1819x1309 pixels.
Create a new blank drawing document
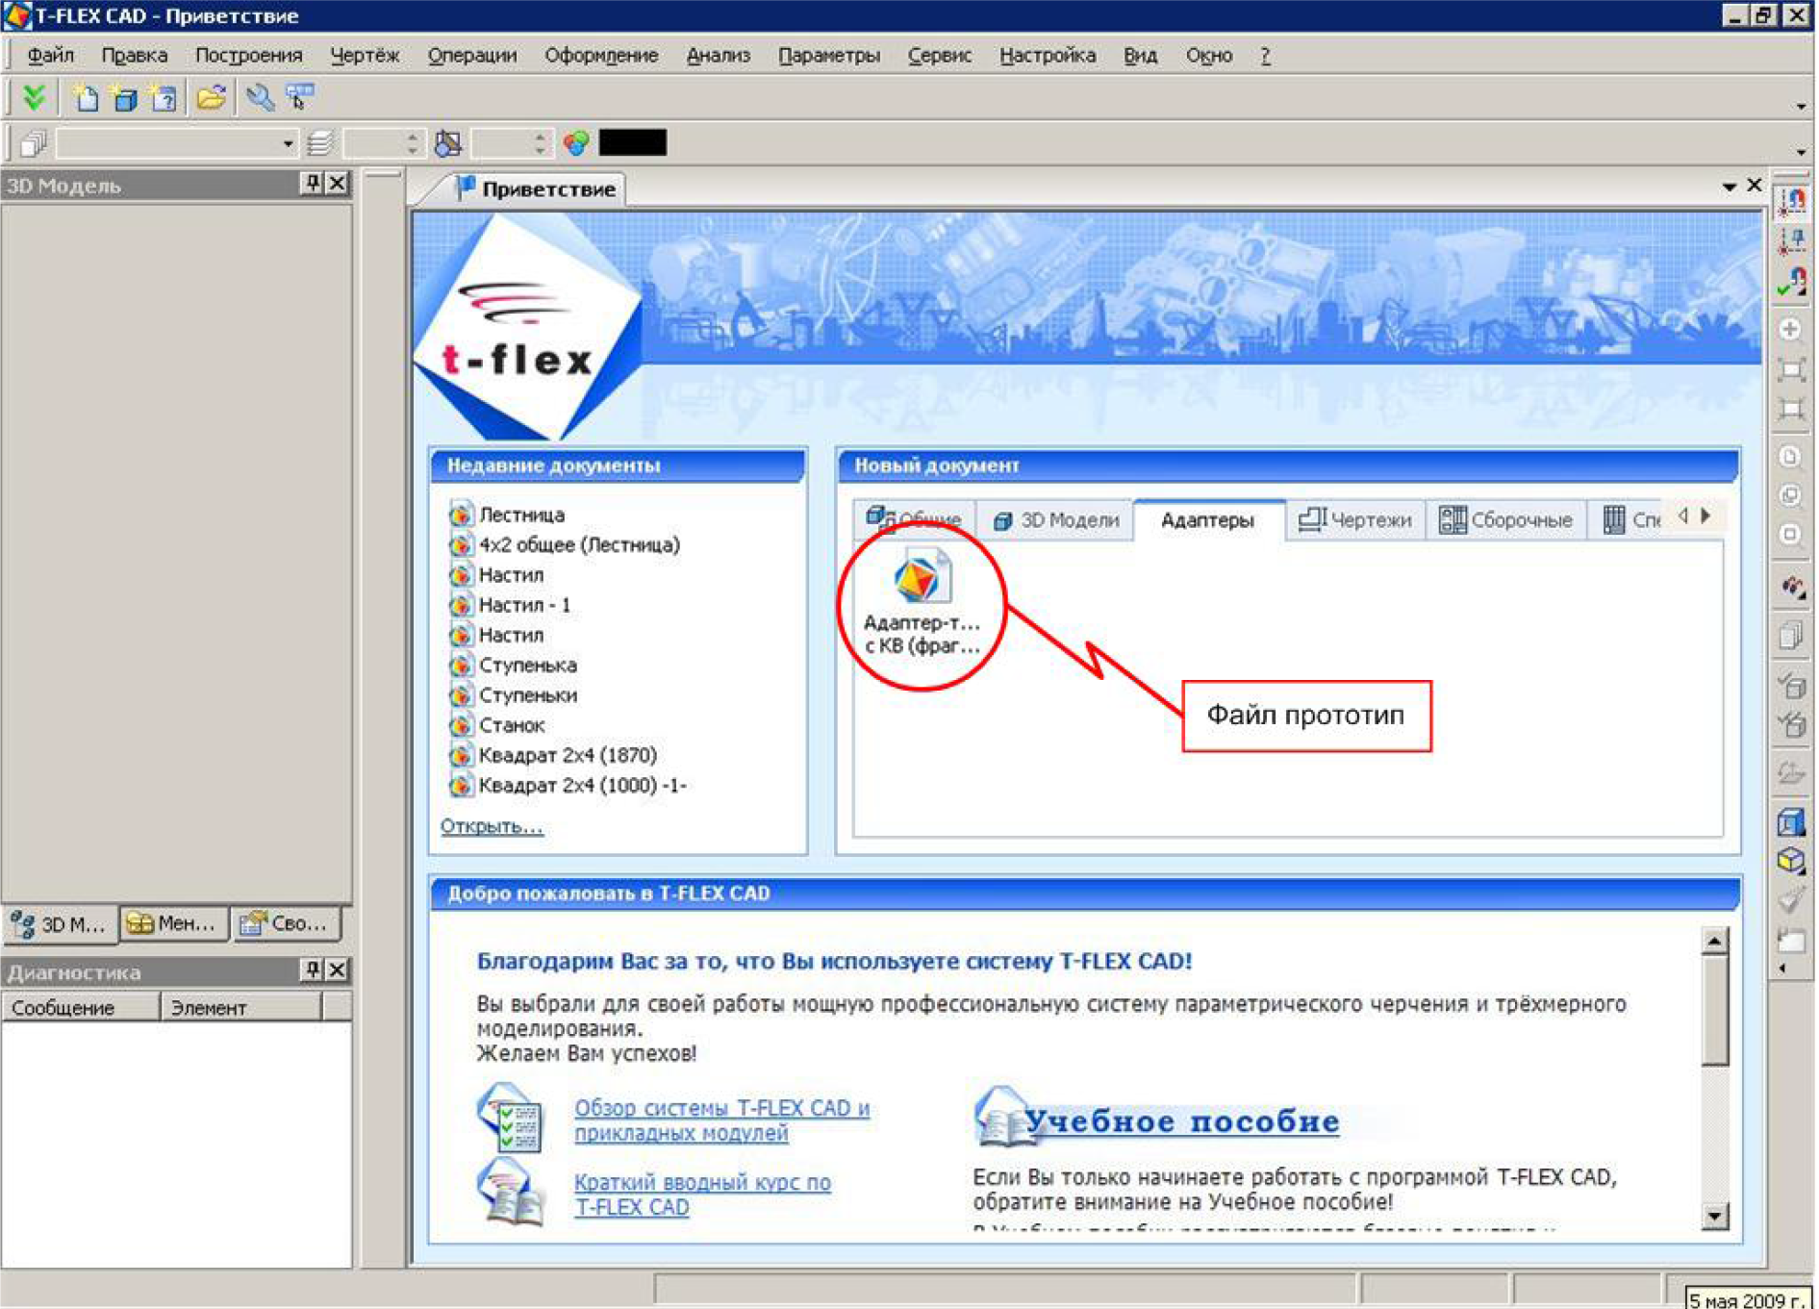pyautogui.click(x=85, y=97)
